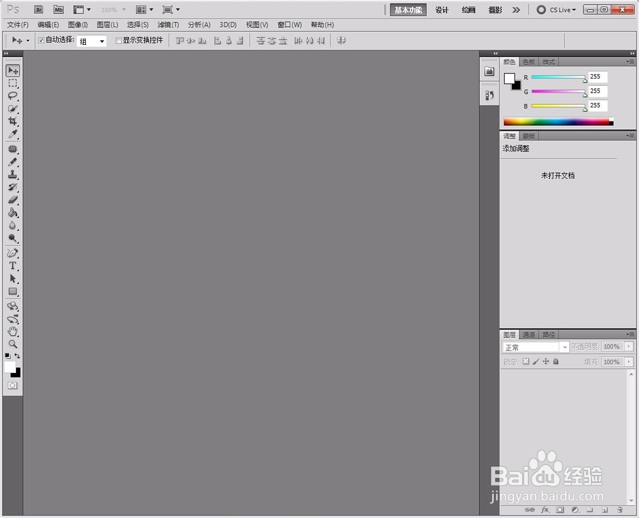Toggle Quick Mask mode
The width and height of the screenshot is (639, 518).
[13, 386]
